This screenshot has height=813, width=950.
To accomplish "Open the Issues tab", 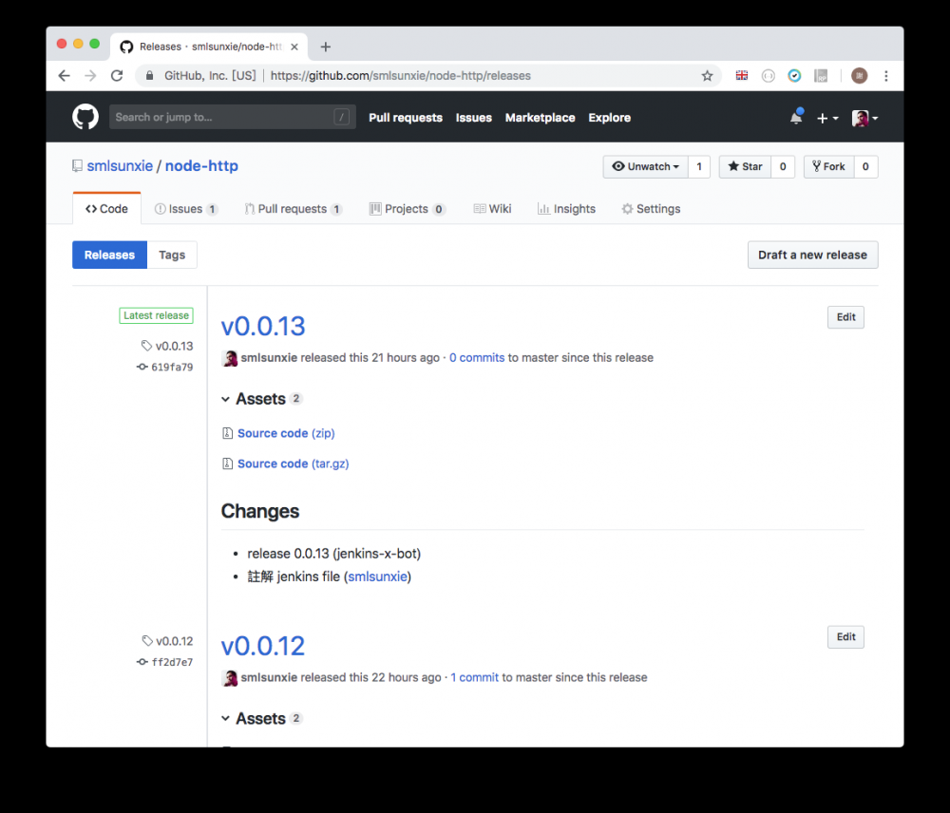I will point(186,209).
